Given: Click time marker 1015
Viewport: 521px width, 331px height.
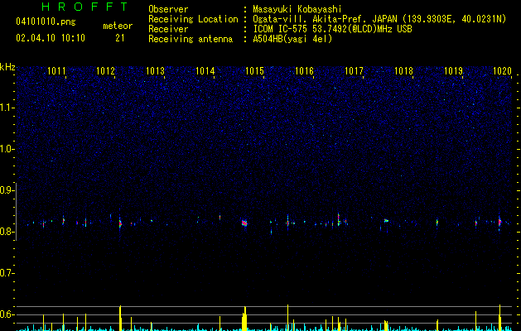Looking at the screenshot, I should tap(254, 71).
